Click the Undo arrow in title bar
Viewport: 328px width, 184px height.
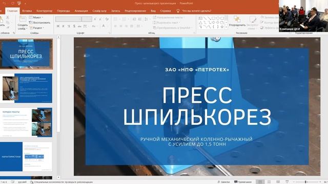(x=4, y=4)
